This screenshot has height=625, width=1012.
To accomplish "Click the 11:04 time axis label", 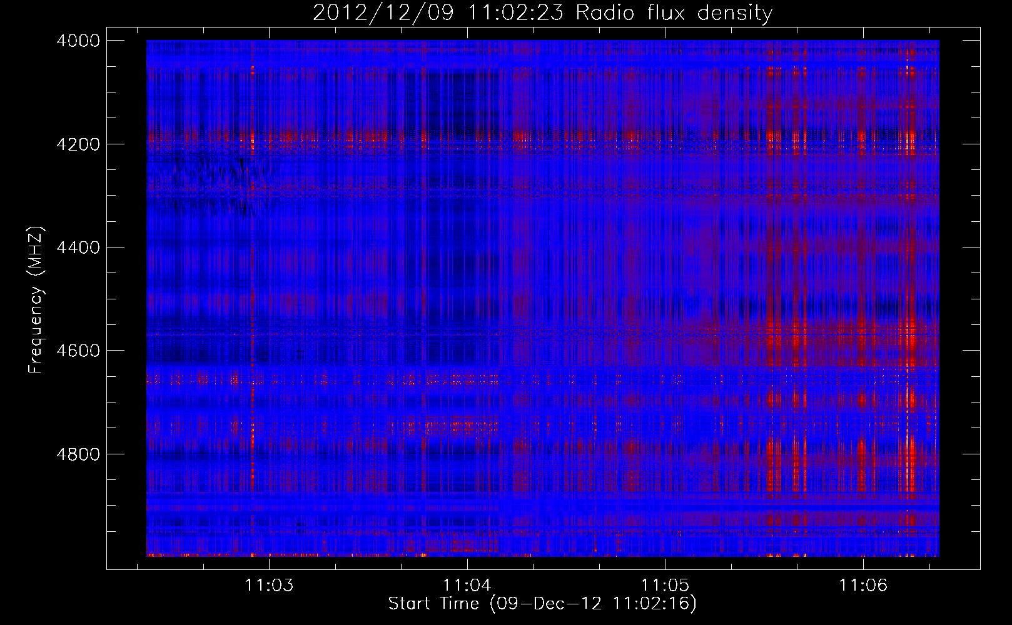I will coord(467,586).
